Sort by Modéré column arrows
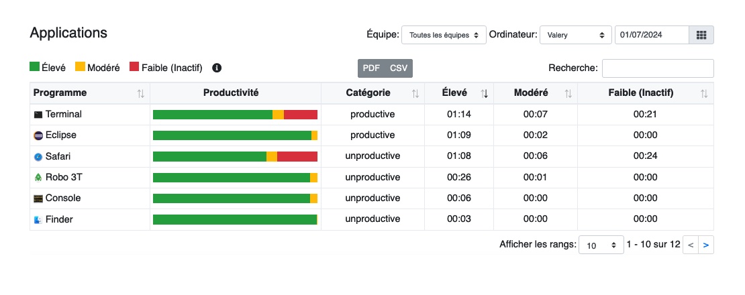This screenshot has width=745, height=295. point(568,93)
